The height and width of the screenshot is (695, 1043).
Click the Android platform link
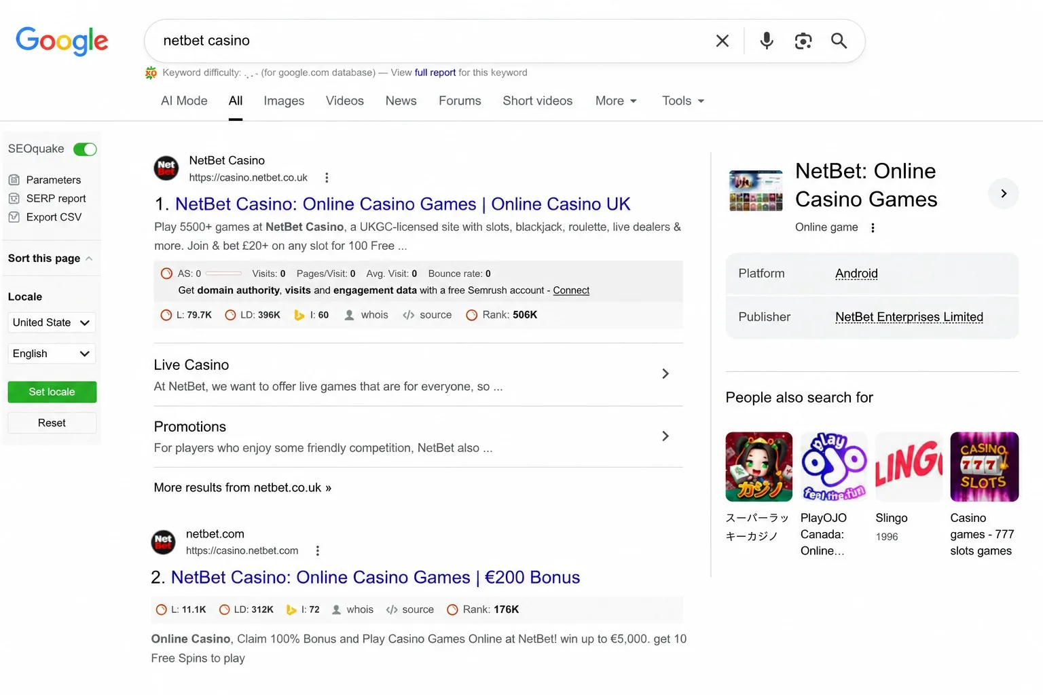(x=856, y=274)
